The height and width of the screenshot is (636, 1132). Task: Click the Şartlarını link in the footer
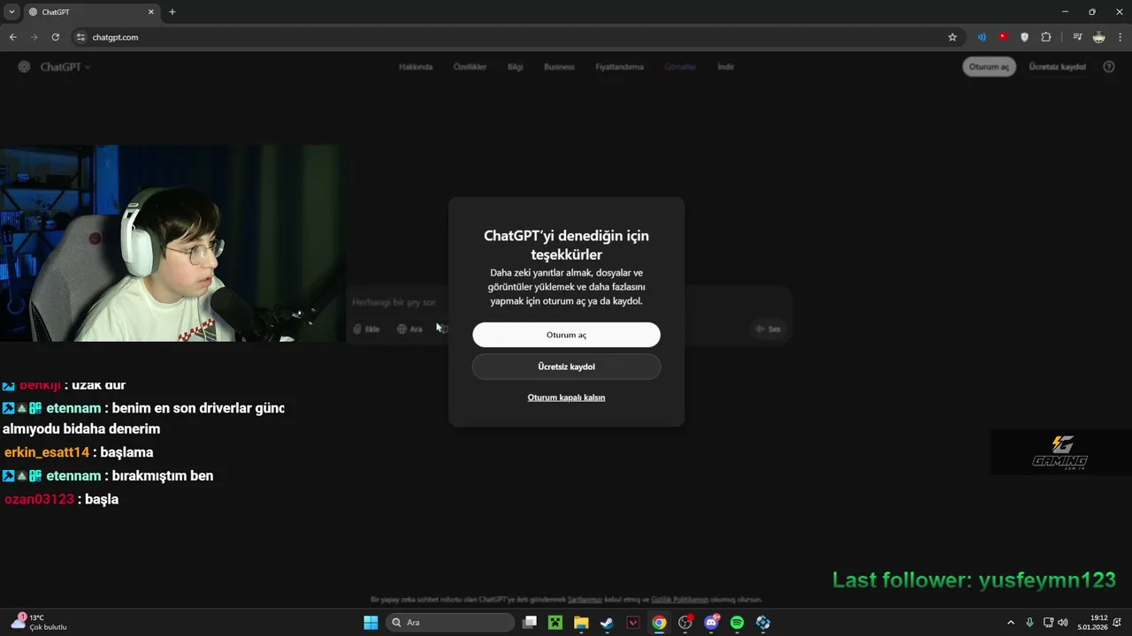(585, 600)
